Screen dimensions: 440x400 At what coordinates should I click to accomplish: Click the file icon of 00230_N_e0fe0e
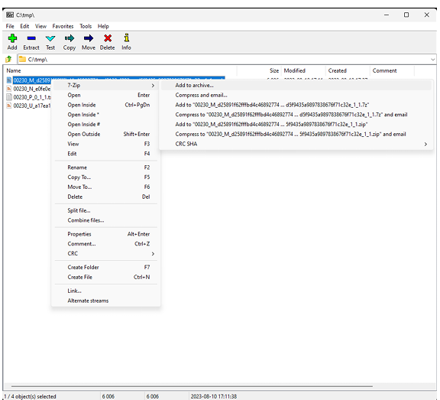click(9, 89)
